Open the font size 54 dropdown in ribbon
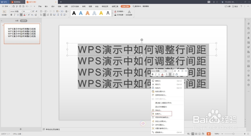This screenshot has height=136, width=251. (30, 11)
